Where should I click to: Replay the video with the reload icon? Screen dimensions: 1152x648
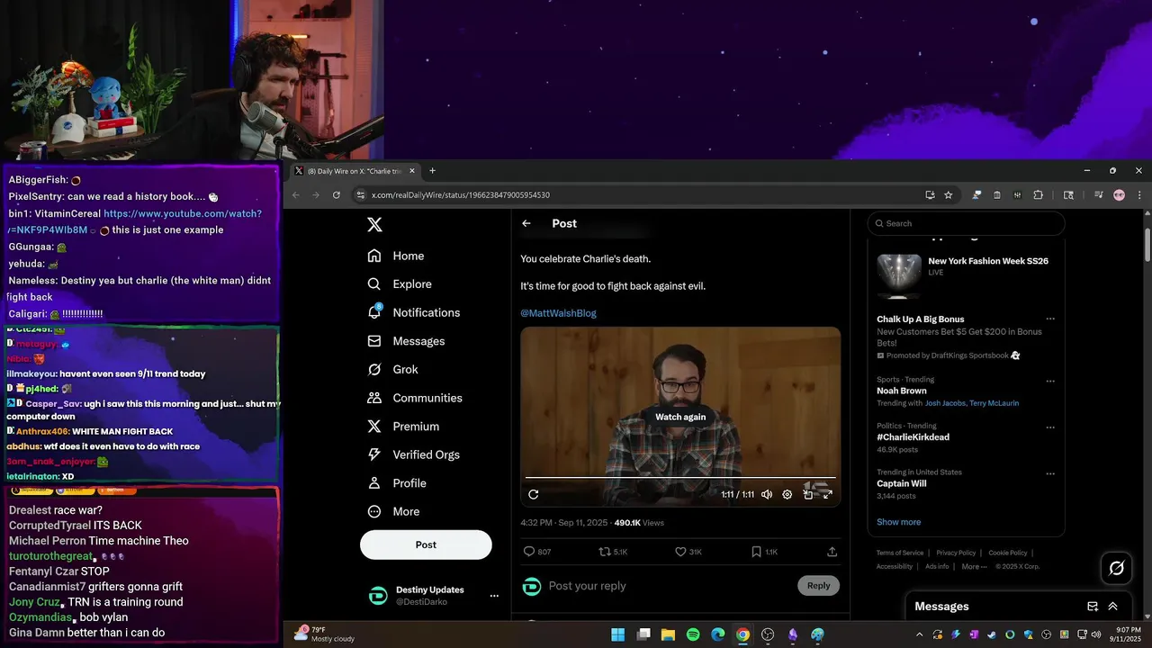pyautogui.click(x=533, y=494)
